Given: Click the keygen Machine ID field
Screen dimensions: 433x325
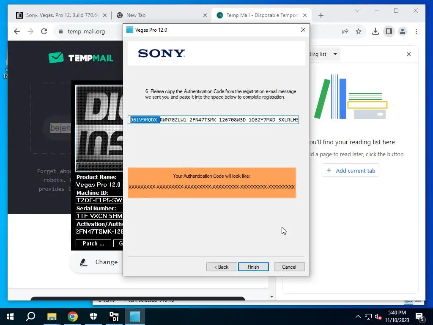Looking at the screenshot, I should click(x=99, y=200).
